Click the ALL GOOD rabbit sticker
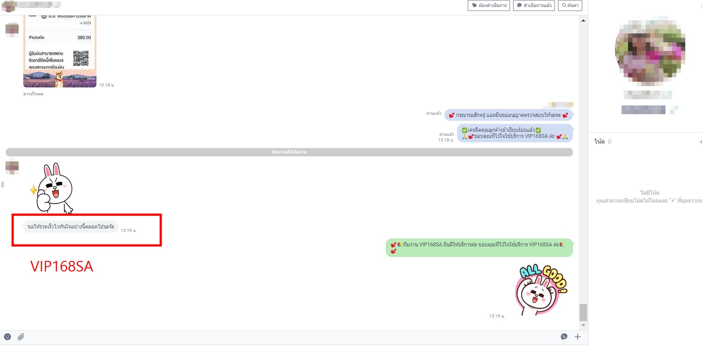This screenshot has height=347, width=702. (x=541, y=290)
